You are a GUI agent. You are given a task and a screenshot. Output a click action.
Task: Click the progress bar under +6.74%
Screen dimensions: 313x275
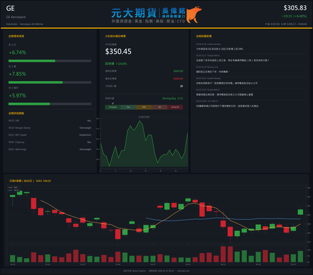point(50,61)
